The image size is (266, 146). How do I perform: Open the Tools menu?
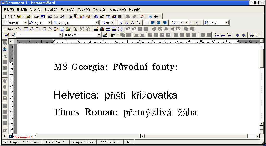pyautogui.click(x=84, y=9)
